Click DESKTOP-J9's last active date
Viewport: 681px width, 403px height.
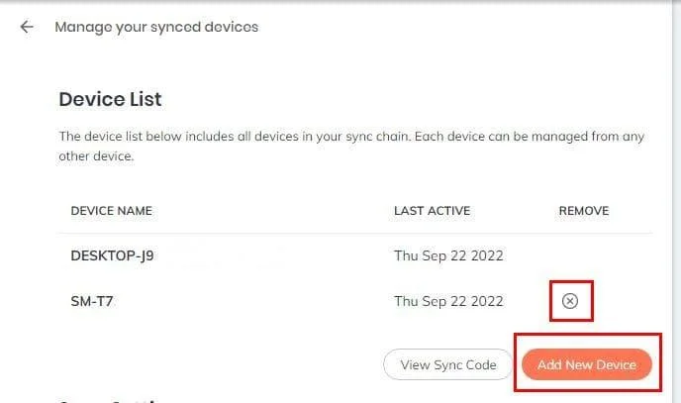pos(448,255)
